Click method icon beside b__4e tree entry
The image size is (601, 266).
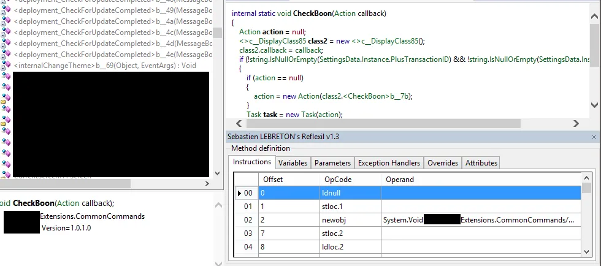pyautogui.click(x=6, y=55)
